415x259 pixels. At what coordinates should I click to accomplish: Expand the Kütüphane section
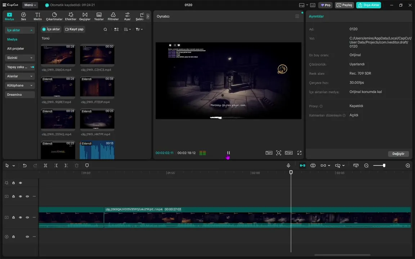tap(19, 85)
